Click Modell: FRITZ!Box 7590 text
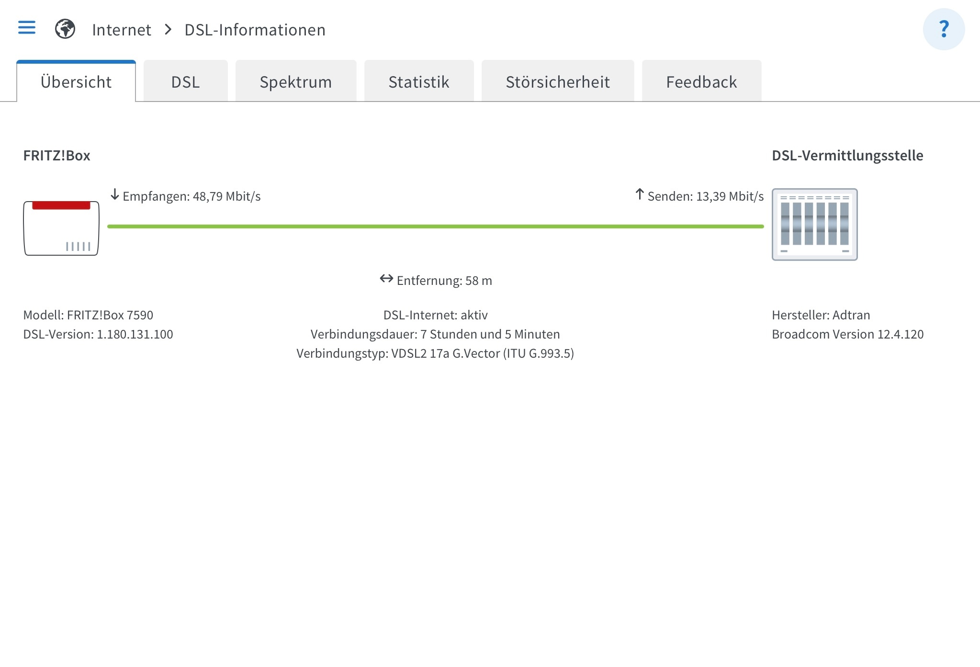 (x=88, y=315)
